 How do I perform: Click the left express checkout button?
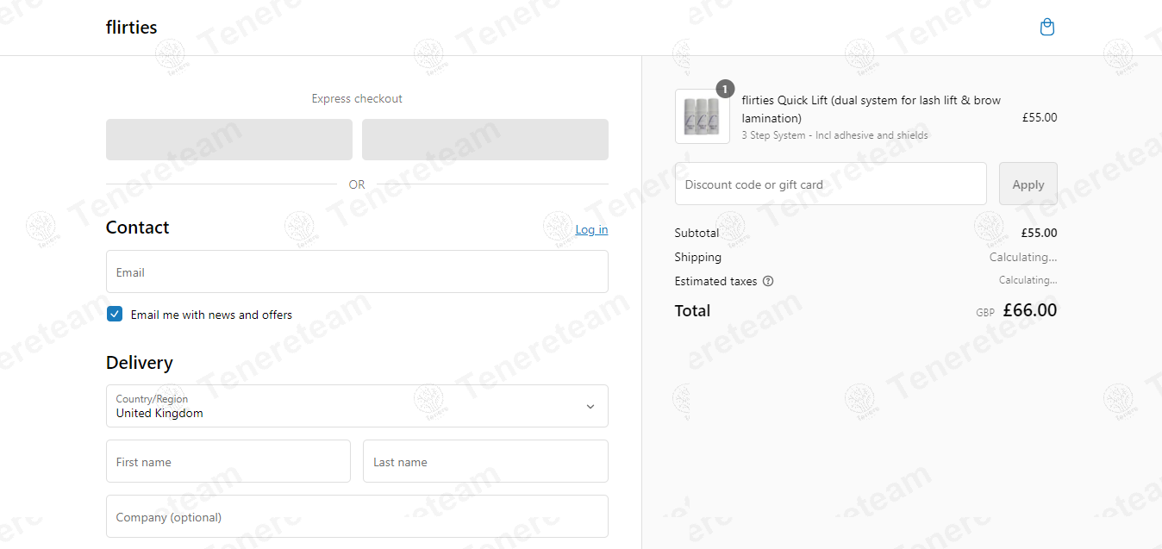pyautogui.click(x=229, y=140)
